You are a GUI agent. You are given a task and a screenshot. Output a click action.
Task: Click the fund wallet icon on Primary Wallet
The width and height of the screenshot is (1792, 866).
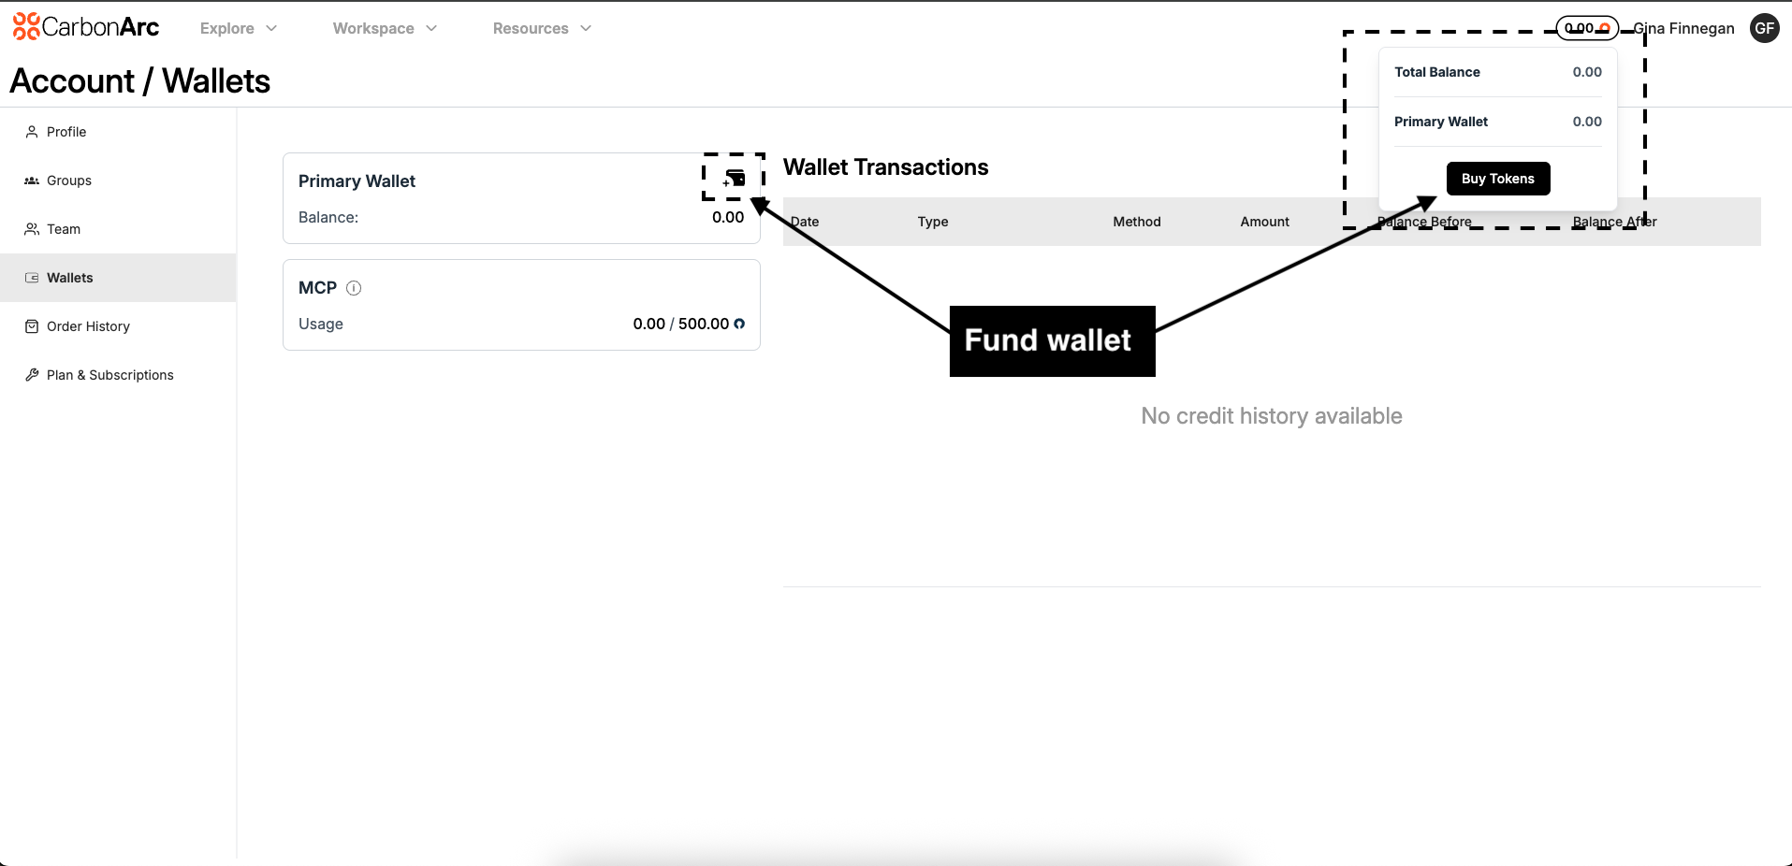pyautogui.click(x=734, y=179)
